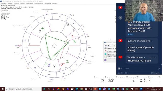163x91 pixels.
Task: Click the Windows Start button
Action: [3, 89]
